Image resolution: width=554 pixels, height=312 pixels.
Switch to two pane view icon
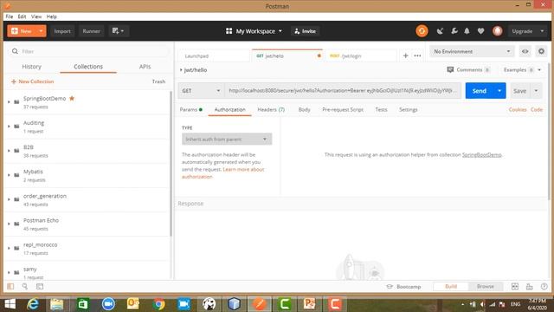(515, 287)
